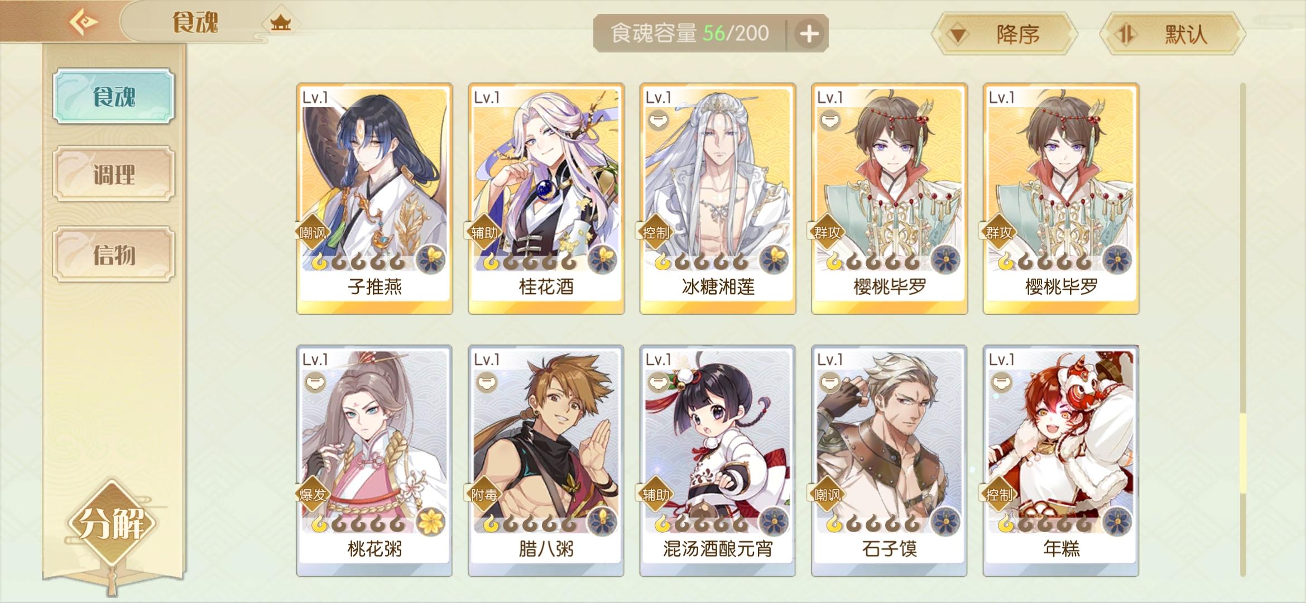1306x603 pixels.
Task: Open the 混汤酒酿元宵 card
Action: coord(718,461)
